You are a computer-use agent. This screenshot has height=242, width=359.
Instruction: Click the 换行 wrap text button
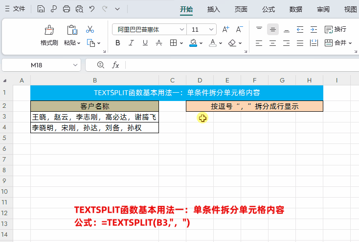click(x=336, y=29)
